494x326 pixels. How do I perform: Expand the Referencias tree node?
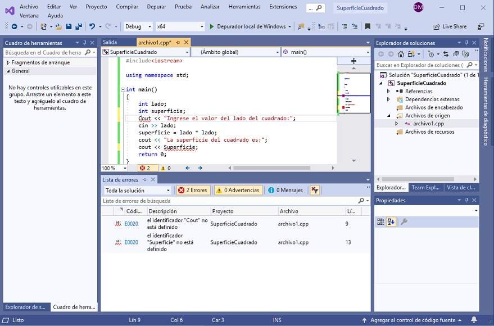pyautogui.click(x=388, y=91)
